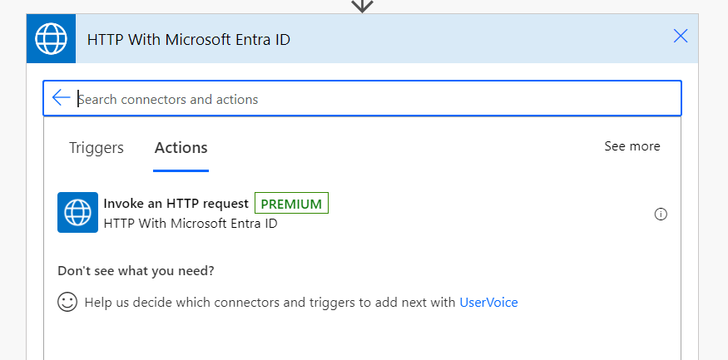Image resolution: width=728 pixels, height=360 pixels.
Task: Click the green PREMIUM badge
Action: click(291, 204)
